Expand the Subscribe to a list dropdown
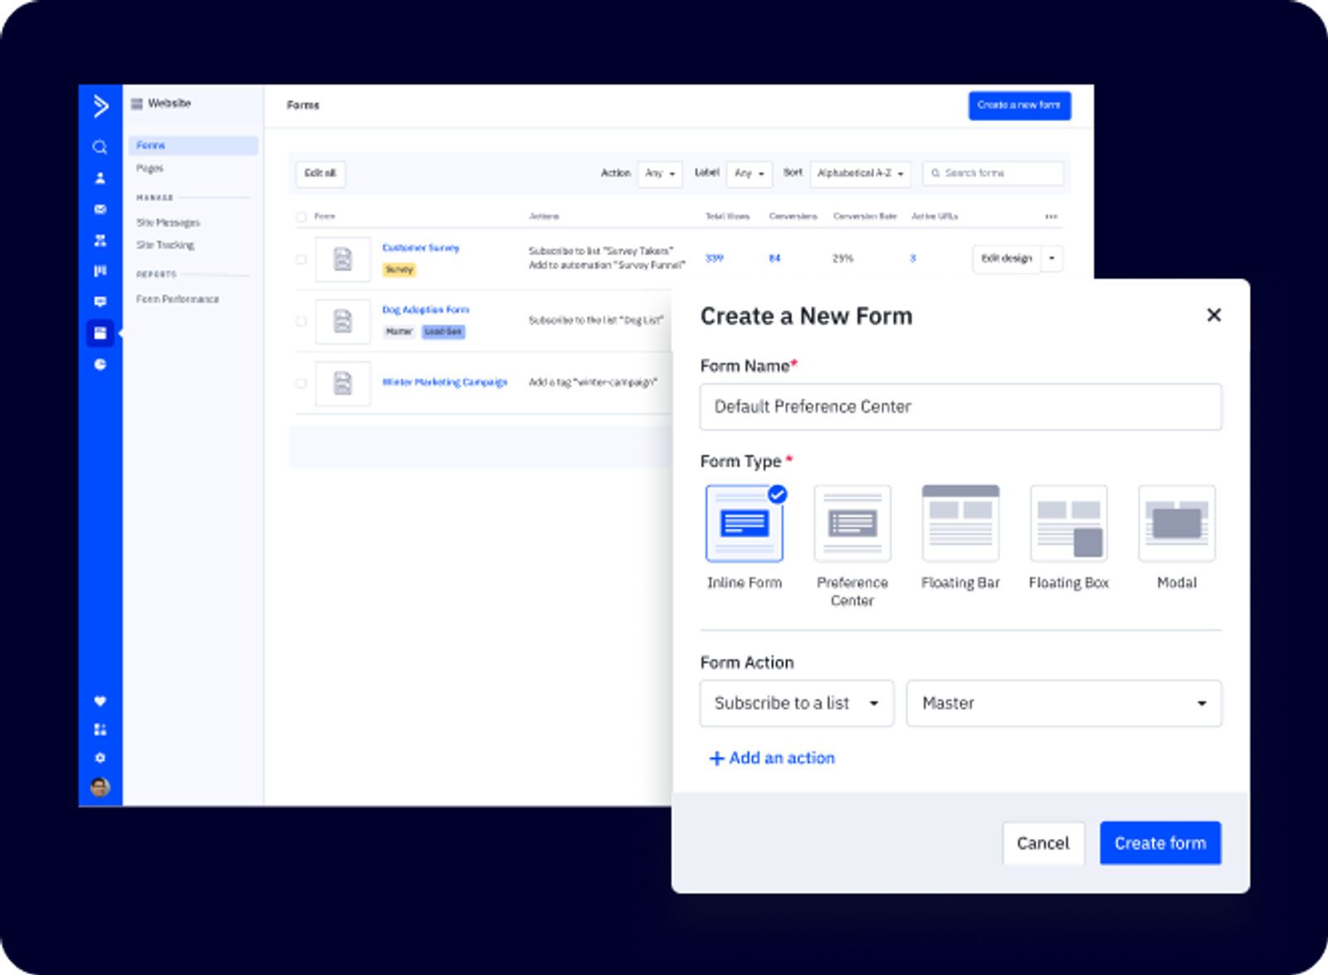1328x975 pixels. point(796,704)
